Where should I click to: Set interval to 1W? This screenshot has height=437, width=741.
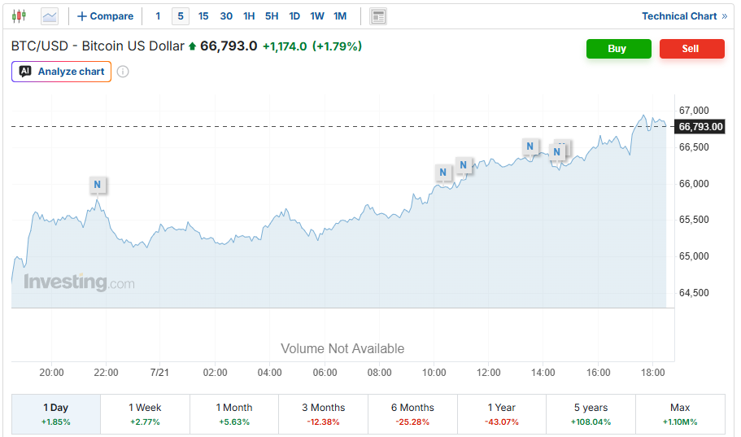pos(317,16)
